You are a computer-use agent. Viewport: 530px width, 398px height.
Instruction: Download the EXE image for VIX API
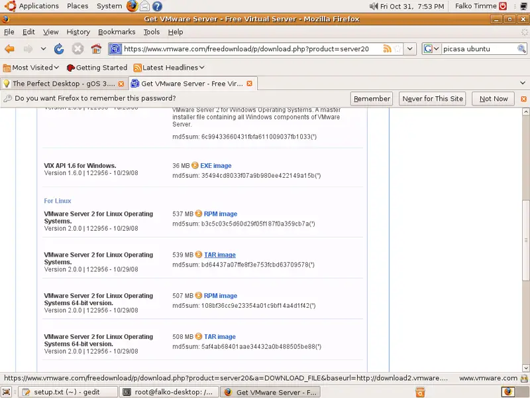(216, 165)
